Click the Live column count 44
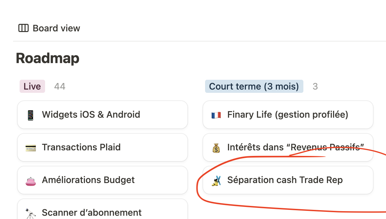 coord(60,86)
